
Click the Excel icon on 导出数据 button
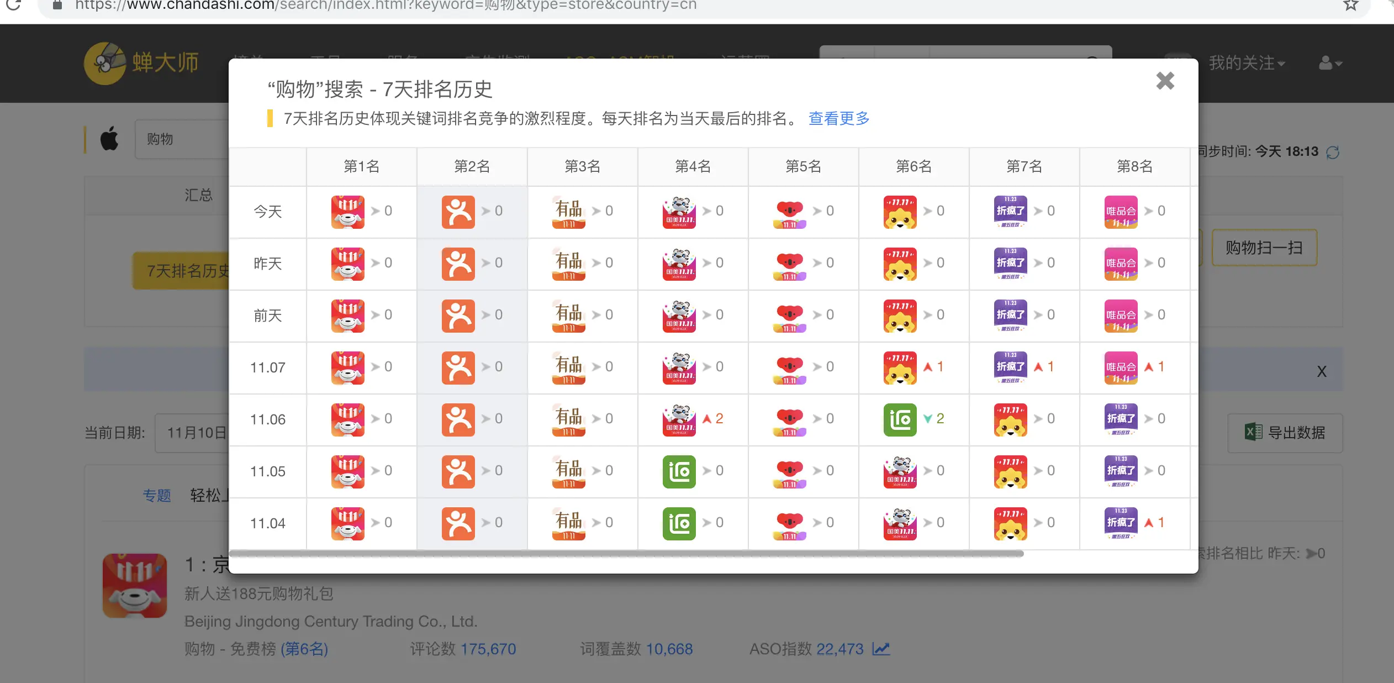point(1254,433)
